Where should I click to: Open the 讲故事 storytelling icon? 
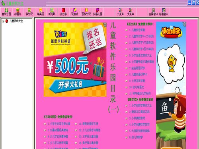[63, 12]
